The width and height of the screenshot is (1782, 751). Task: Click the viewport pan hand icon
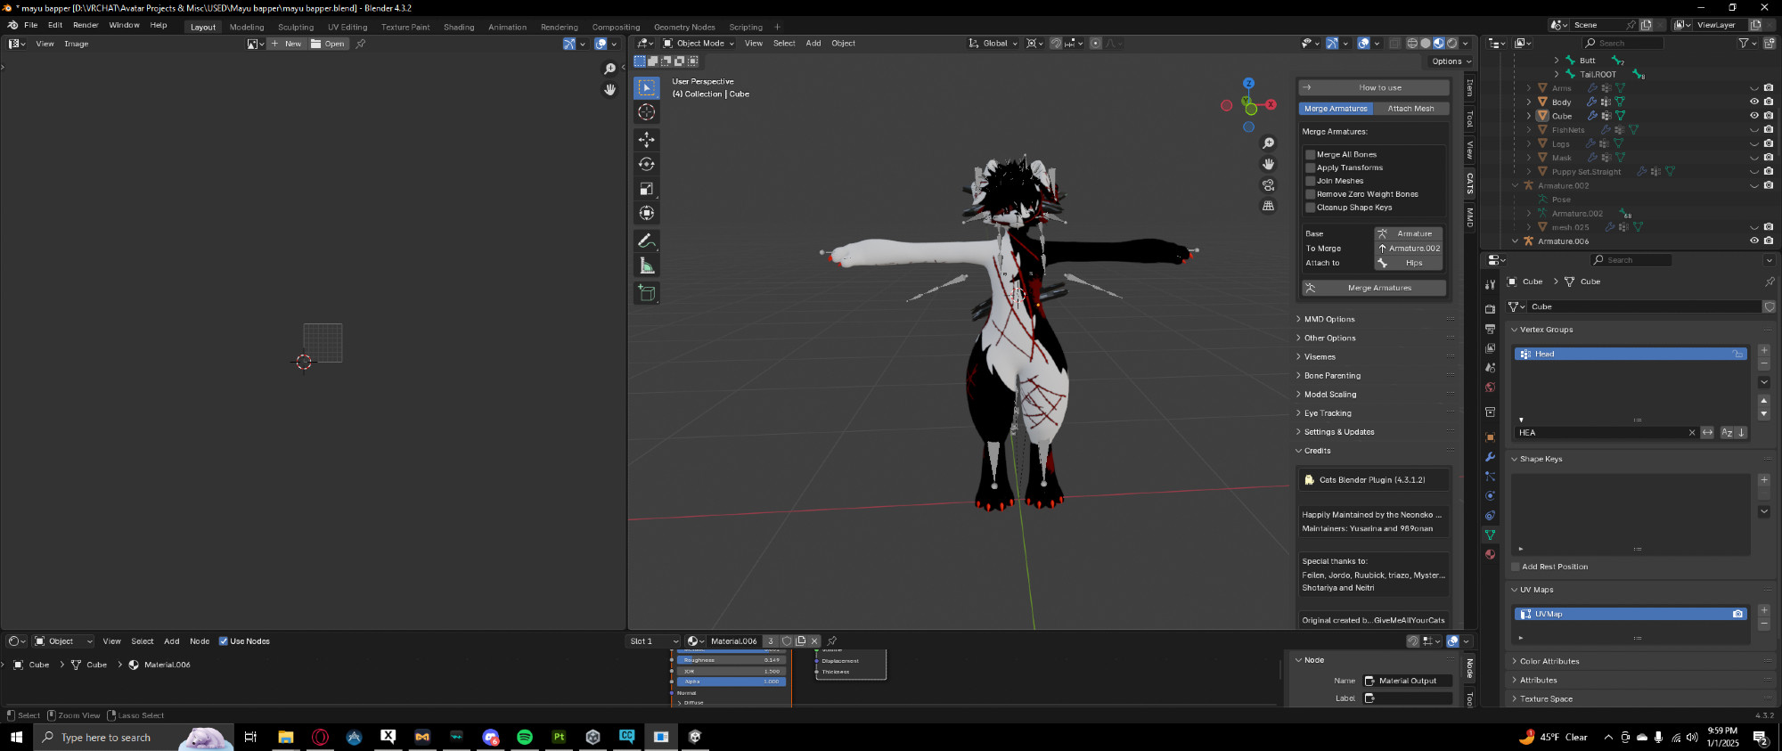1268,164
